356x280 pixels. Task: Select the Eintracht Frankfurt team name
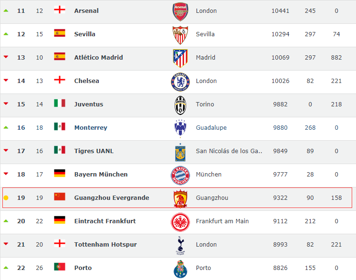tap(105, 221)
